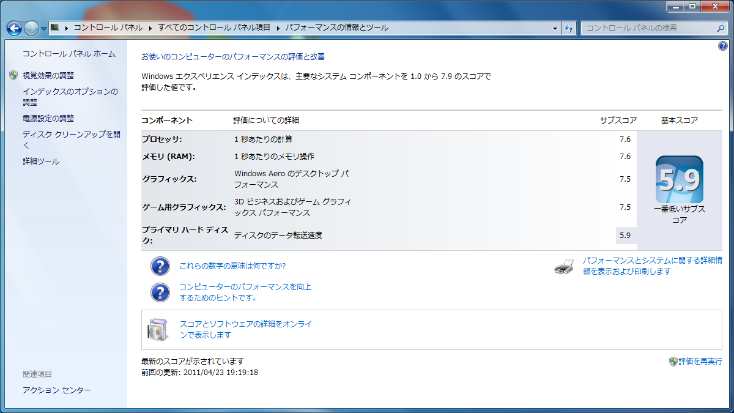
Task: Click 最新のスコアが示されています status text
Action: click(x=193, y=361)
